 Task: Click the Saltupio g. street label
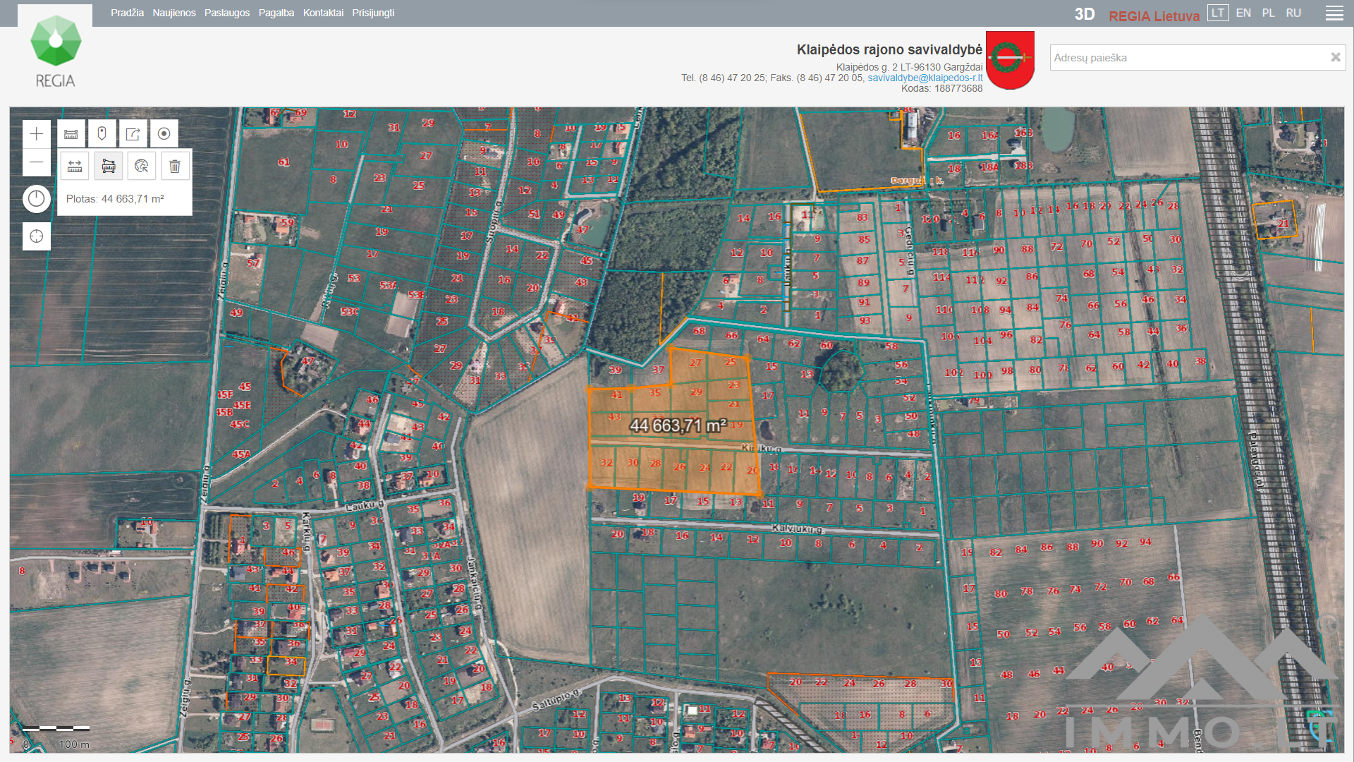pyautogui.click(x=556, y=700)
